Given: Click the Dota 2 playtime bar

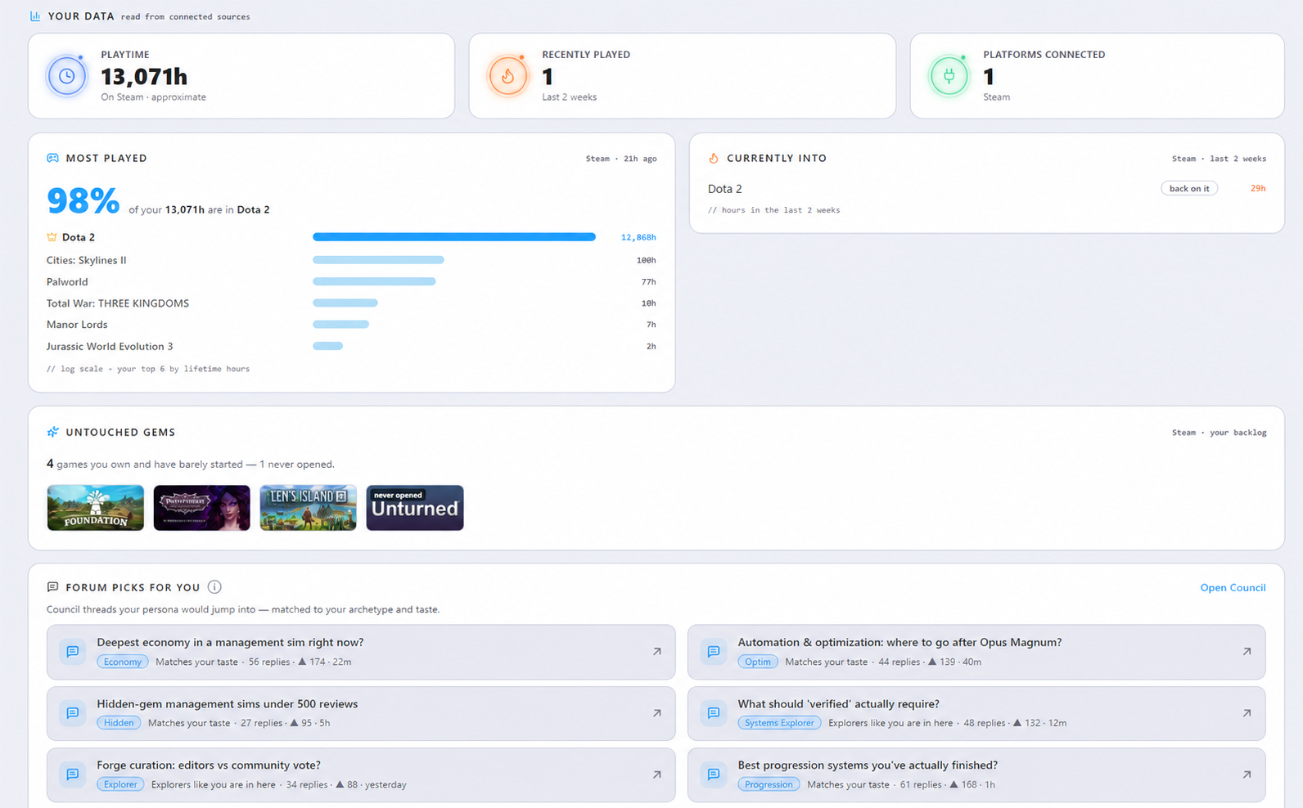Looking at the screenshot, I should coord(454,237).
